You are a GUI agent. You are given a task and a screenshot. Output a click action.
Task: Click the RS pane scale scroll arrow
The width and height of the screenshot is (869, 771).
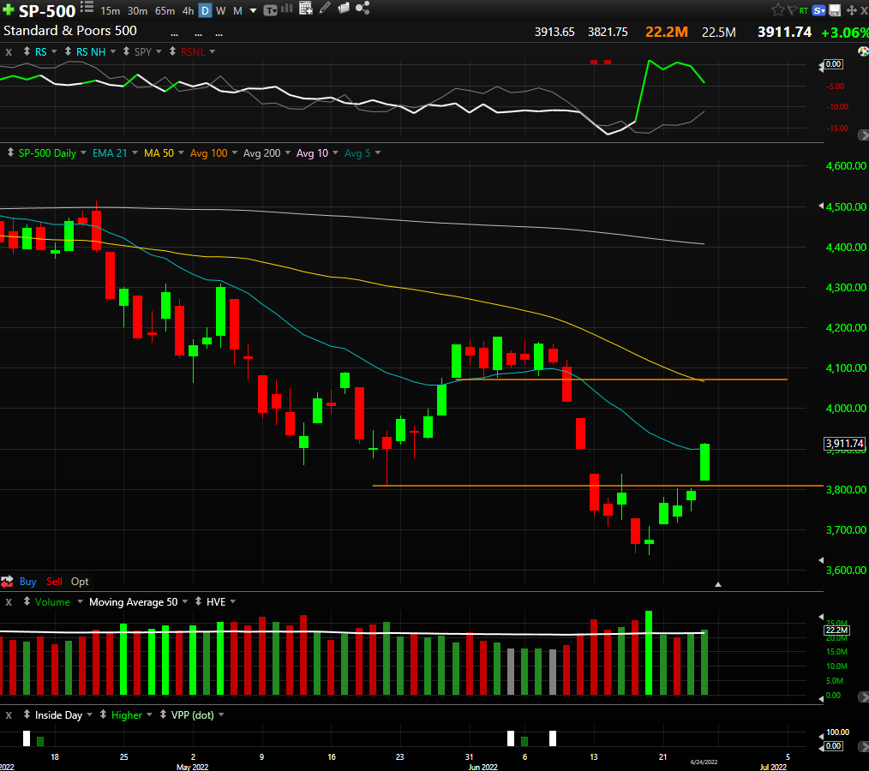(863, 134)
